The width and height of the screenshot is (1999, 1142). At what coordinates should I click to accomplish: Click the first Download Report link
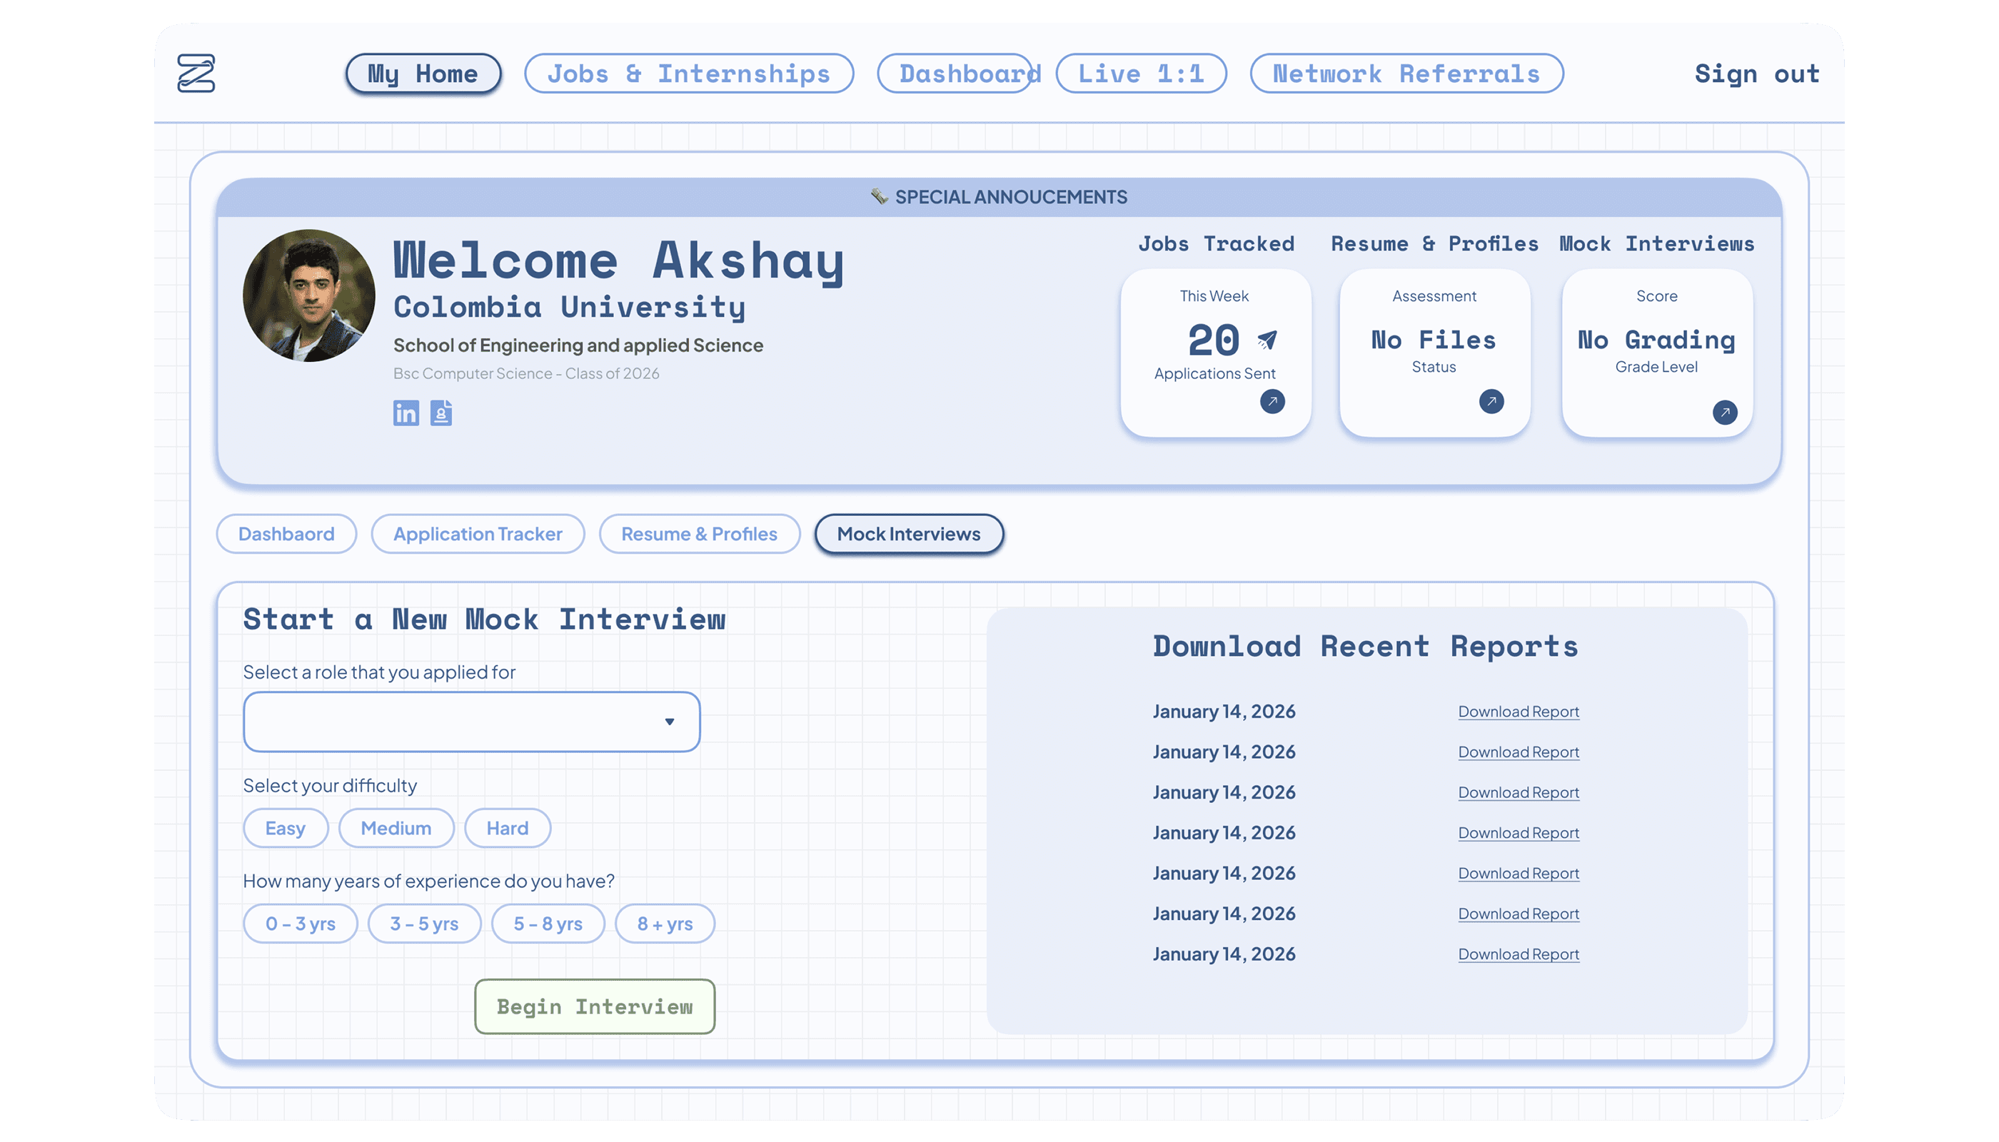click(x=1517, y=712)
